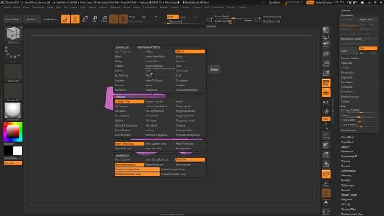Screen dimensions: 384x216
Task: Click the round material preview icon
Action: tap(113, 19)
